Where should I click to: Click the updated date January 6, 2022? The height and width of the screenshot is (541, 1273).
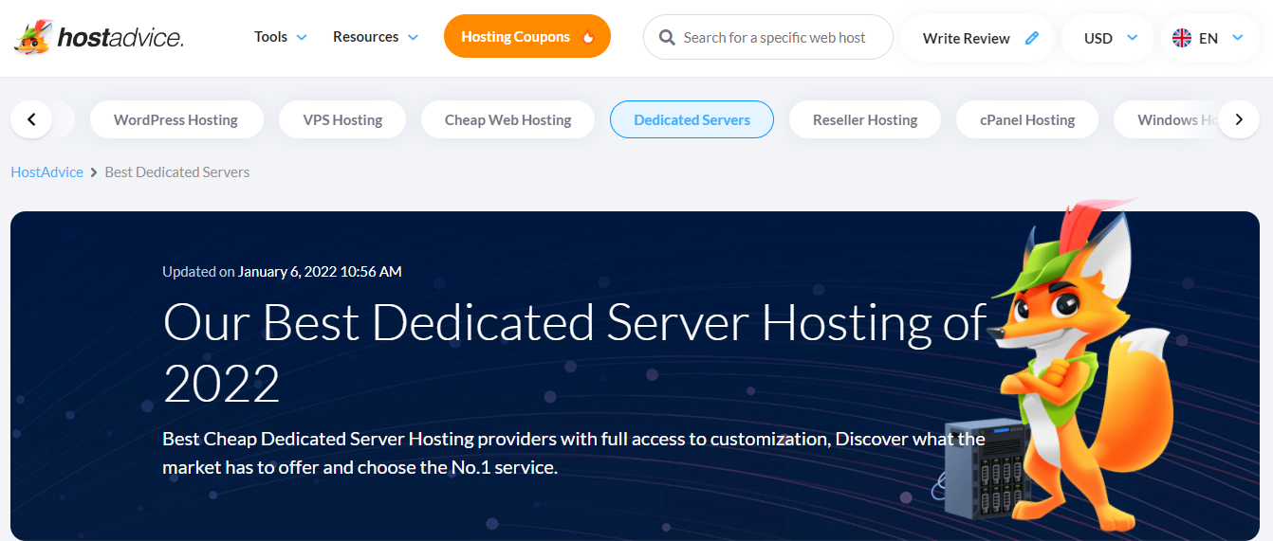pyautogui.click(x=320, y=271)
